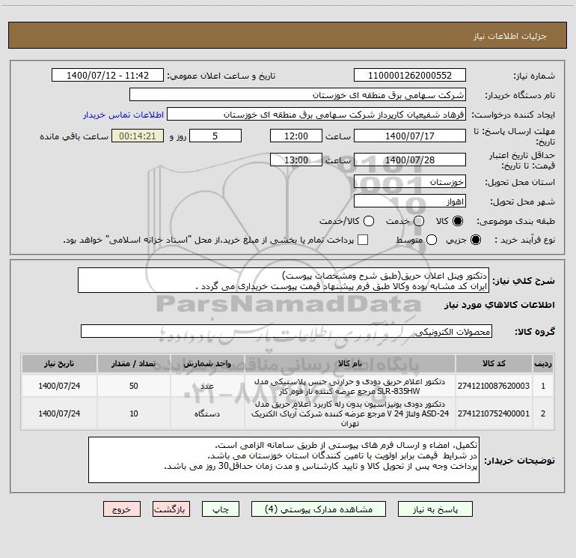Click item name containing SLR-835HW
This screenshot has width=576, height=558.
point(350,386)
